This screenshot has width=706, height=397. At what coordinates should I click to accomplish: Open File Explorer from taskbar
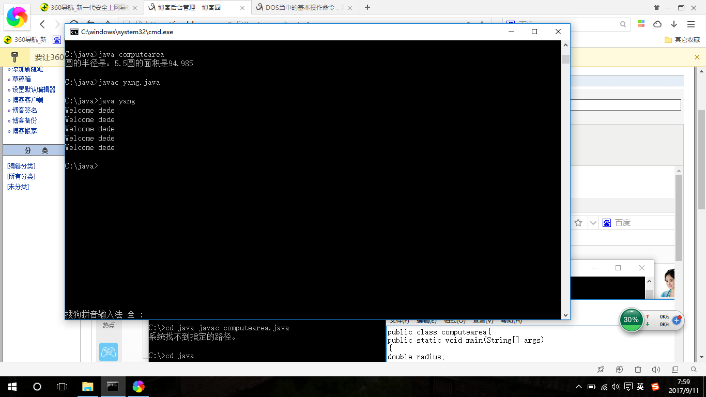click(x=88, y=387)
